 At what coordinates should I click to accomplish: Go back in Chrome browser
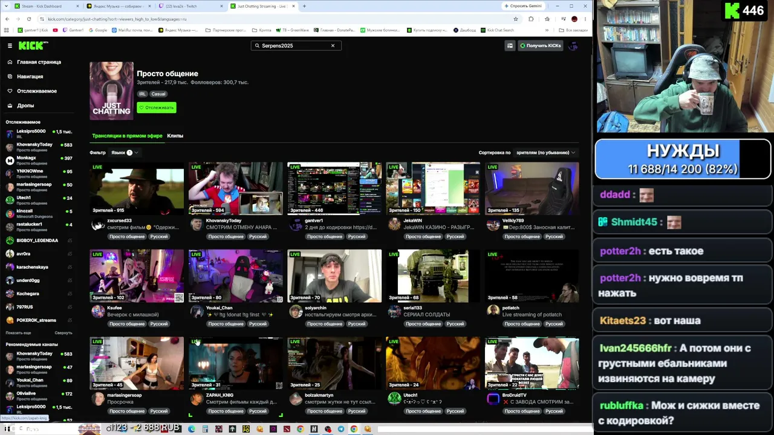click(7, 19)
